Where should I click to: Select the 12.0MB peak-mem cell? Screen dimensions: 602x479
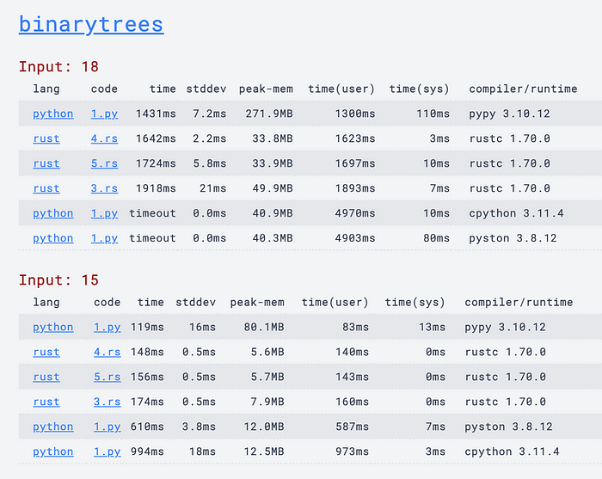(264, 427)
